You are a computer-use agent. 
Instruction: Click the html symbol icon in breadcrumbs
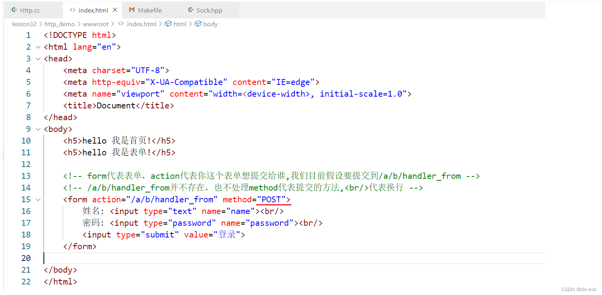(x=168, y=24)
